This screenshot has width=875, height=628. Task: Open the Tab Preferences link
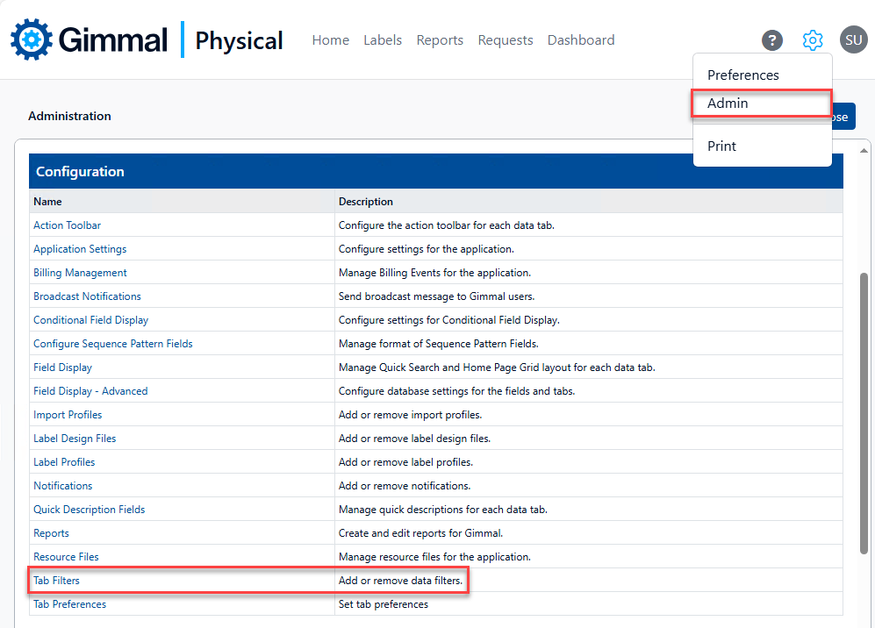69,604
